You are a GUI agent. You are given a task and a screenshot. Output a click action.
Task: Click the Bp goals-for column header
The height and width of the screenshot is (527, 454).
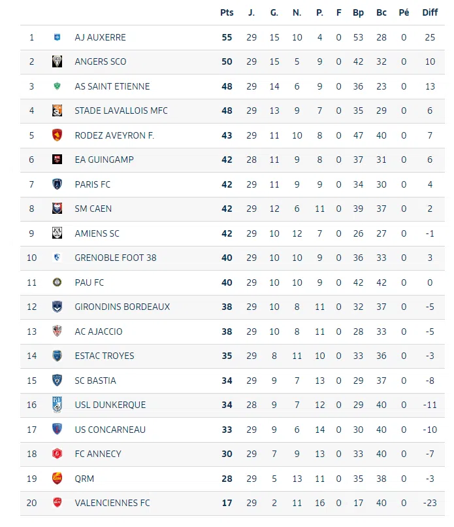pyautogui.click(x=358, y=12)
